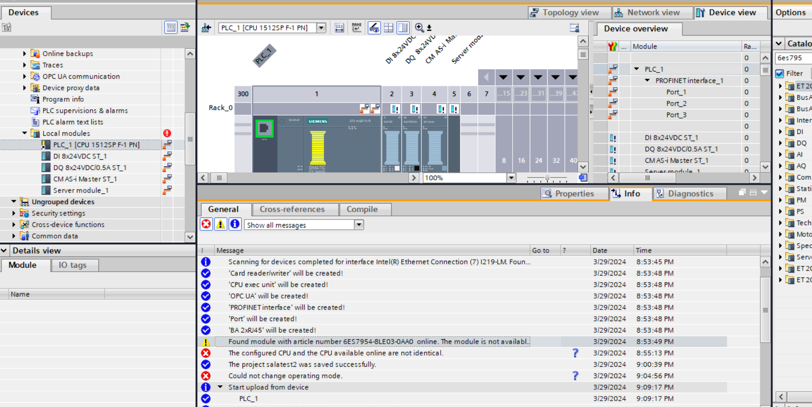Collapse the PROFINET interface_1 row in overview
Viewport: 812px width, 407px height.
647,81
